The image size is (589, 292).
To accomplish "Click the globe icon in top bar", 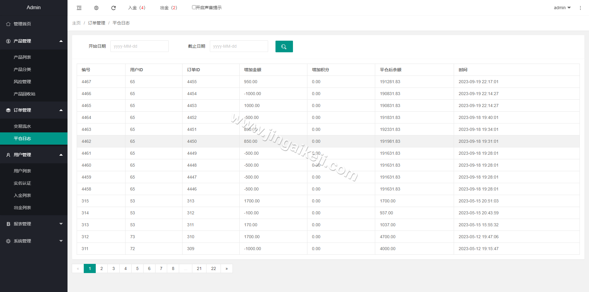I will click(96, 8).
